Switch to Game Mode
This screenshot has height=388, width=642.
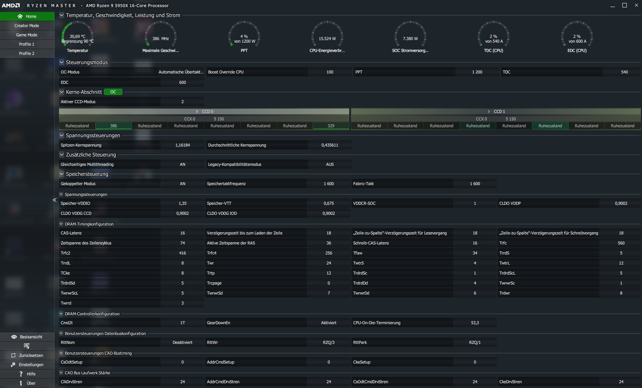(x=27, y=35)
